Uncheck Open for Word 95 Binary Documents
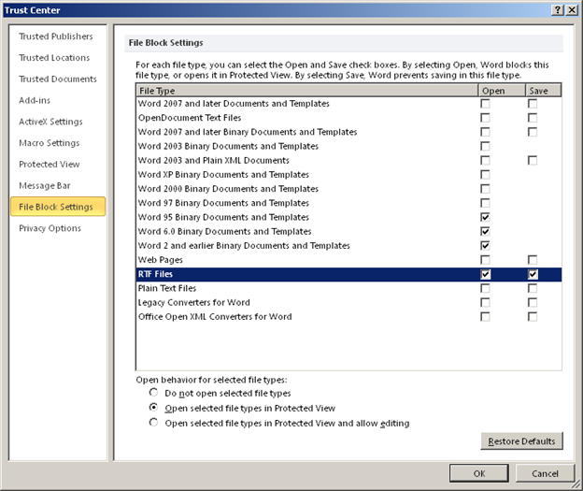 (x=485, y=217)
